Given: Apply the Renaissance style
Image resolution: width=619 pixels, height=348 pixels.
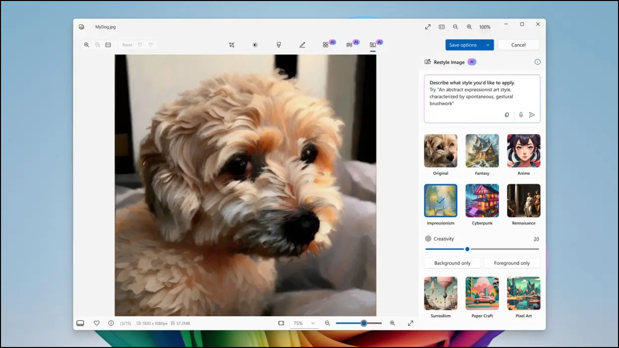Looking at the screenshot, I should (x=524, y=200).
